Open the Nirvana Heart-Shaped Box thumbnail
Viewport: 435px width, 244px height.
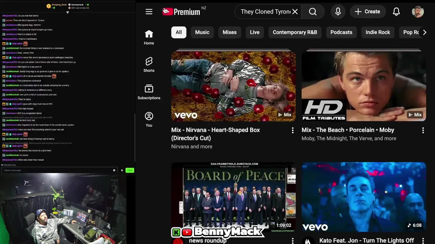click(x=233, y=86)
